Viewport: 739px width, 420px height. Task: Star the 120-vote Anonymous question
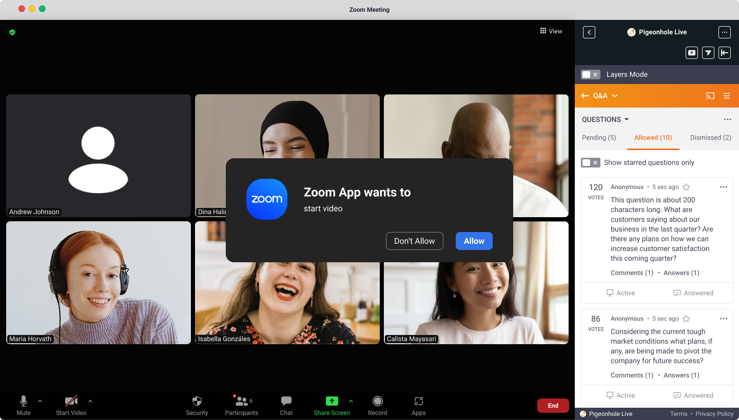[686, 187]
